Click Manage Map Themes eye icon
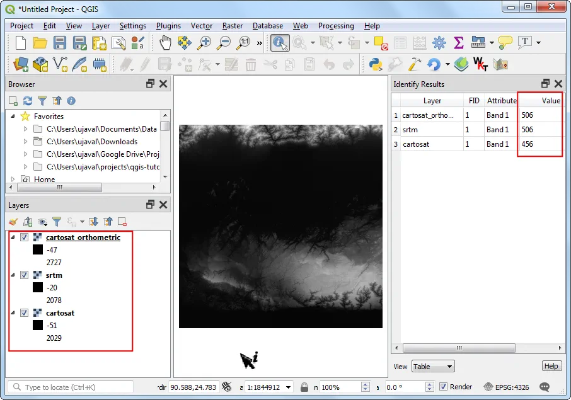 pyautogui.click(x=43, y=222)
